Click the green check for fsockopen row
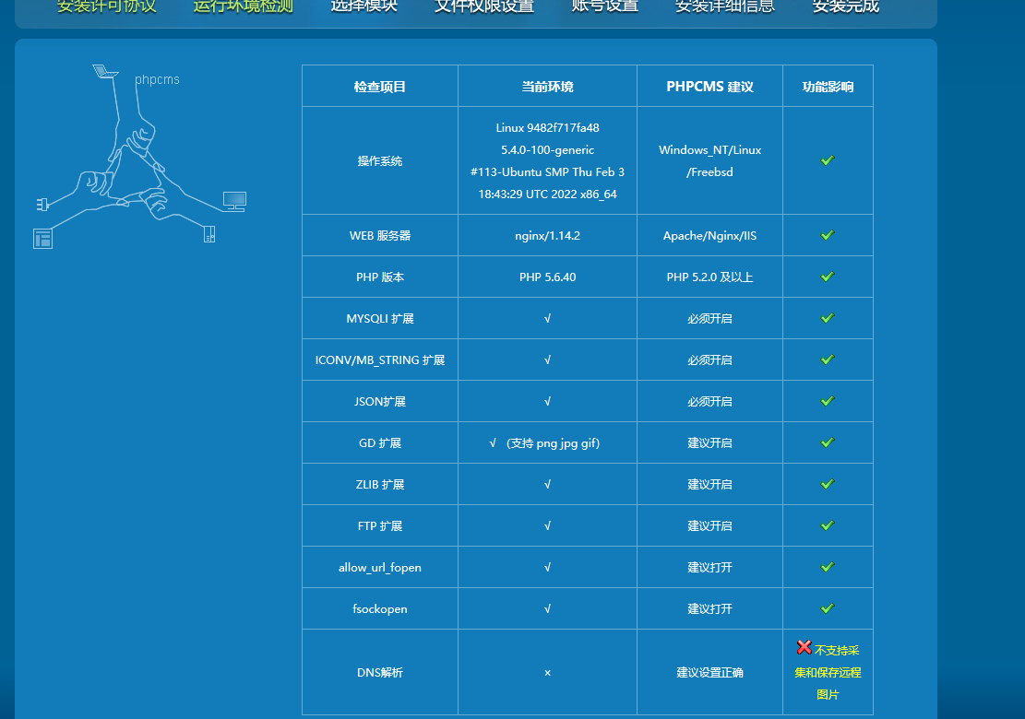Image resolution: width=1025 pixels, height=719 pixels. [828, 607]
